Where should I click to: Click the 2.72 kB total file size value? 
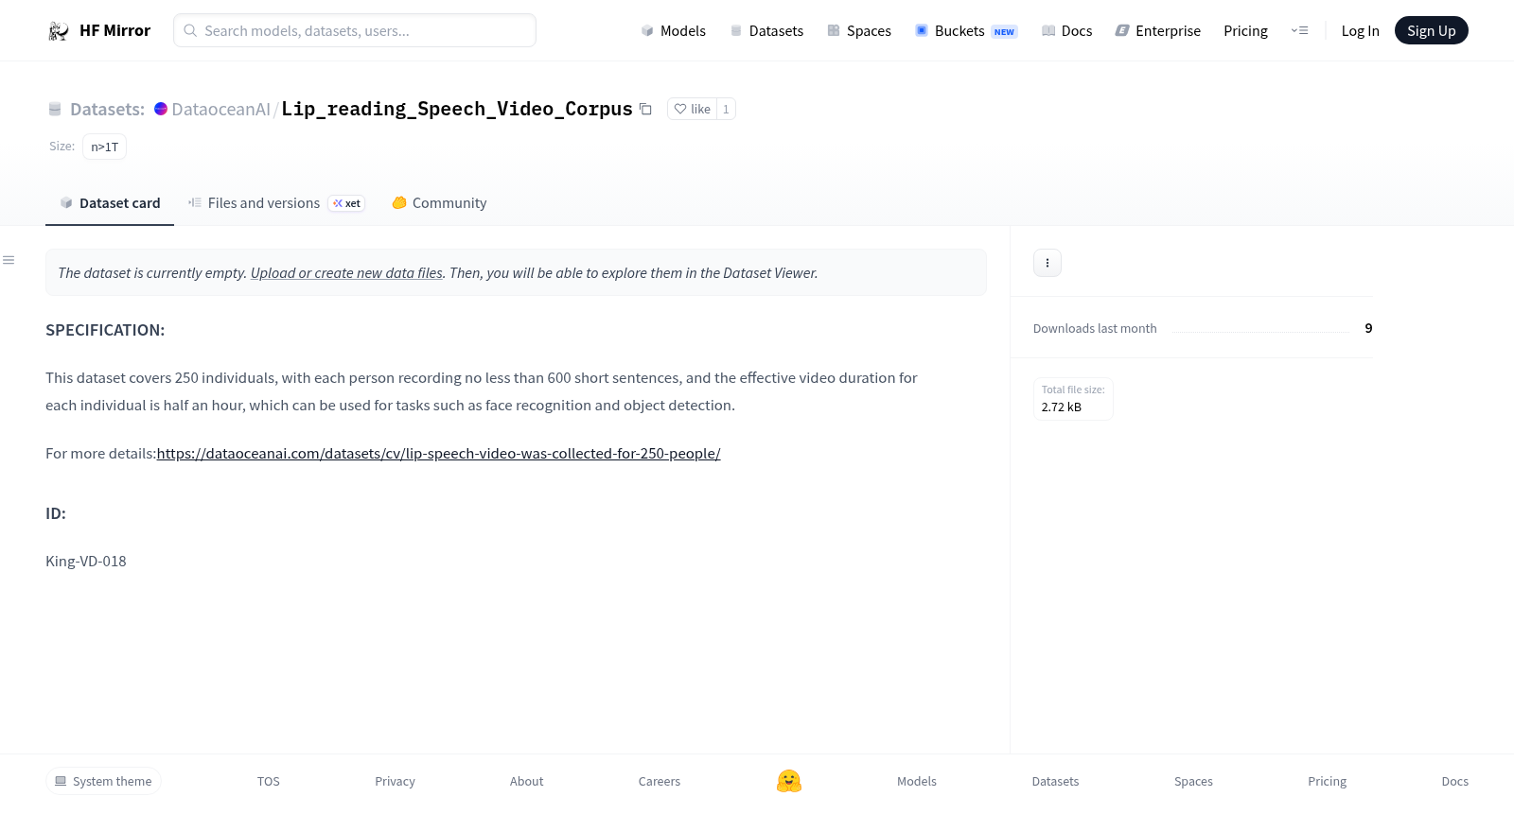tap(1062, 407)
